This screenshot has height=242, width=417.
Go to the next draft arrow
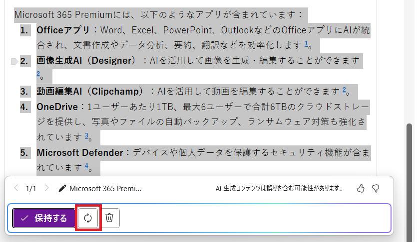(x=46, y=188)
